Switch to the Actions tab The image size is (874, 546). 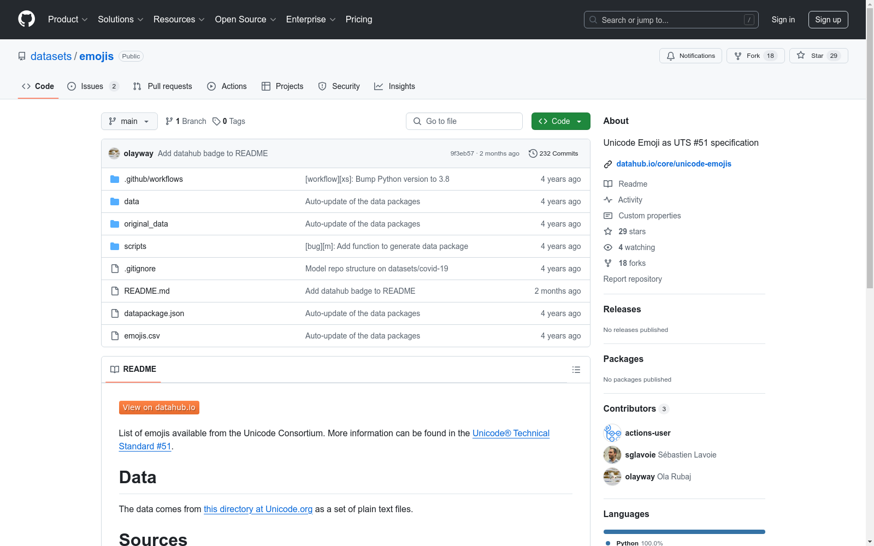227,86
